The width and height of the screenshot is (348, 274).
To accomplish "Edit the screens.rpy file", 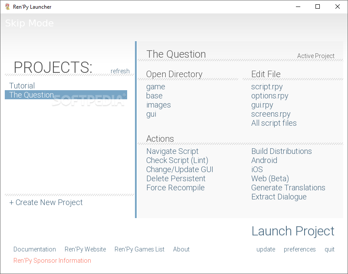I will [271, 114].
